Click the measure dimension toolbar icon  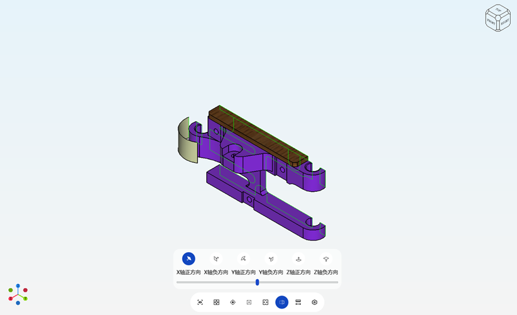coord(298,302)
